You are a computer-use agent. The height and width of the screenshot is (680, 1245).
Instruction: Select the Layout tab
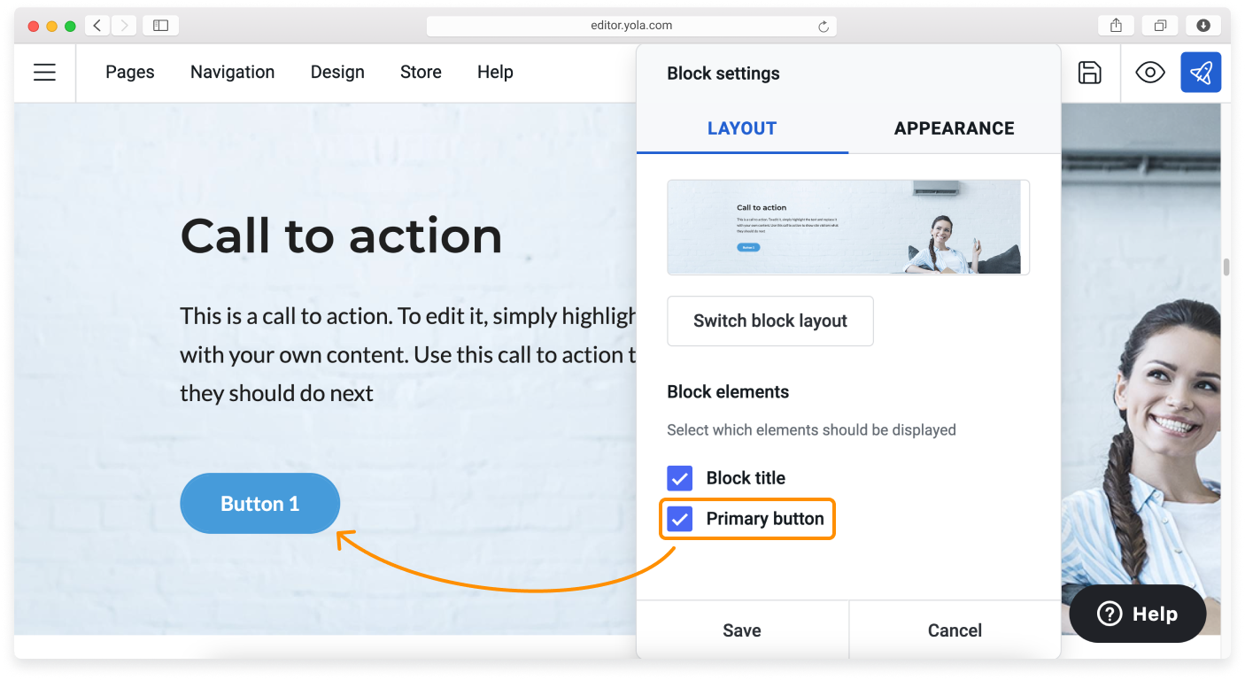click(x=741, y=128)
